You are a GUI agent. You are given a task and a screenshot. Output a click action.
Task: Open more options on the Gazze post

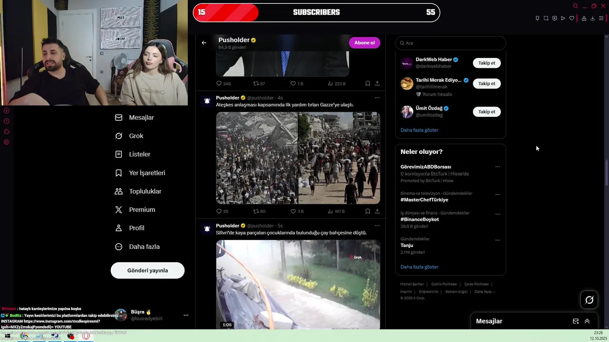377,97
